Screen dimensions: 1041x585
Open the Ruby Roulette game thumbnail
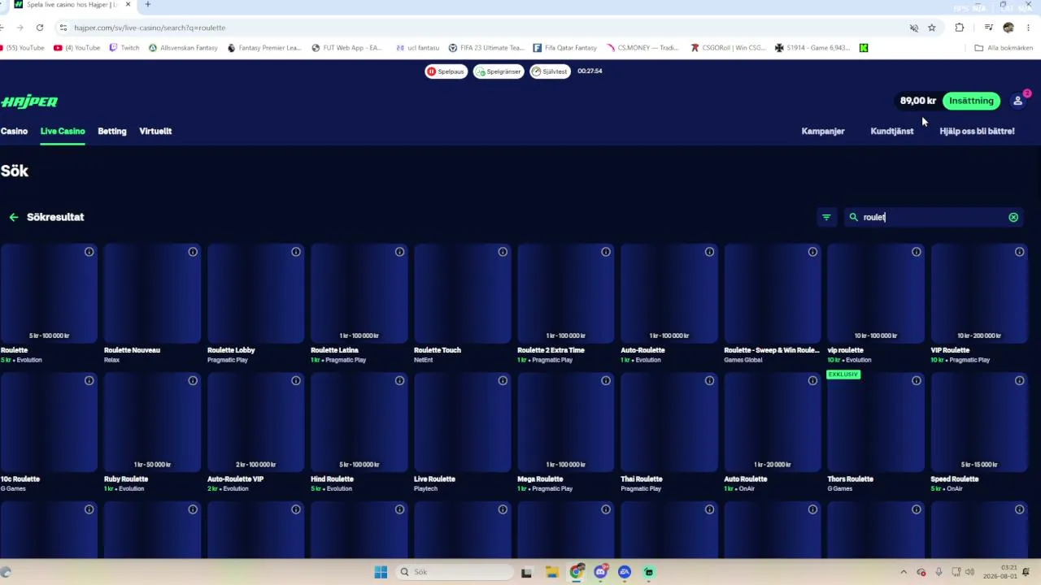tap(152, 422)
